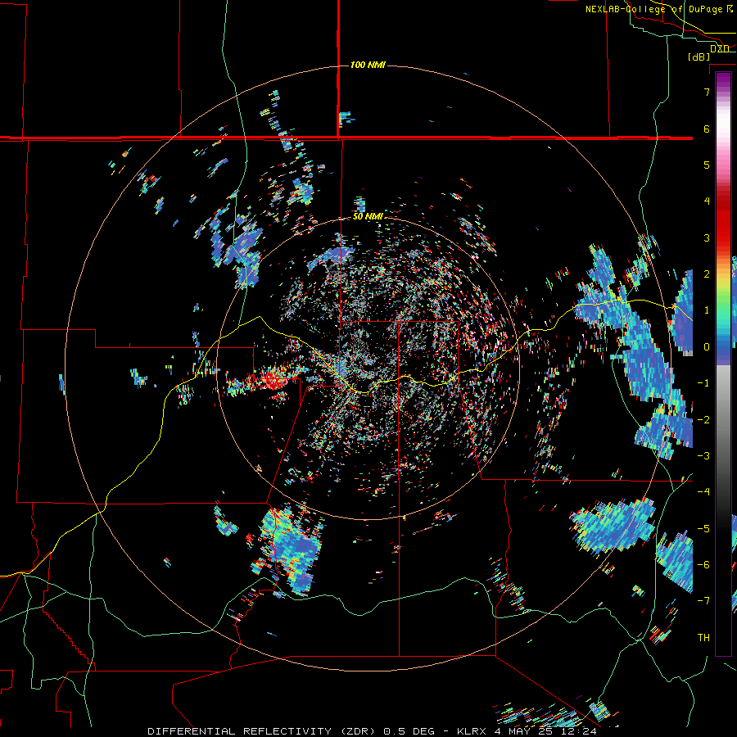Select the -4 tick label on color scale
737x737 pixels.
(703, 492)
